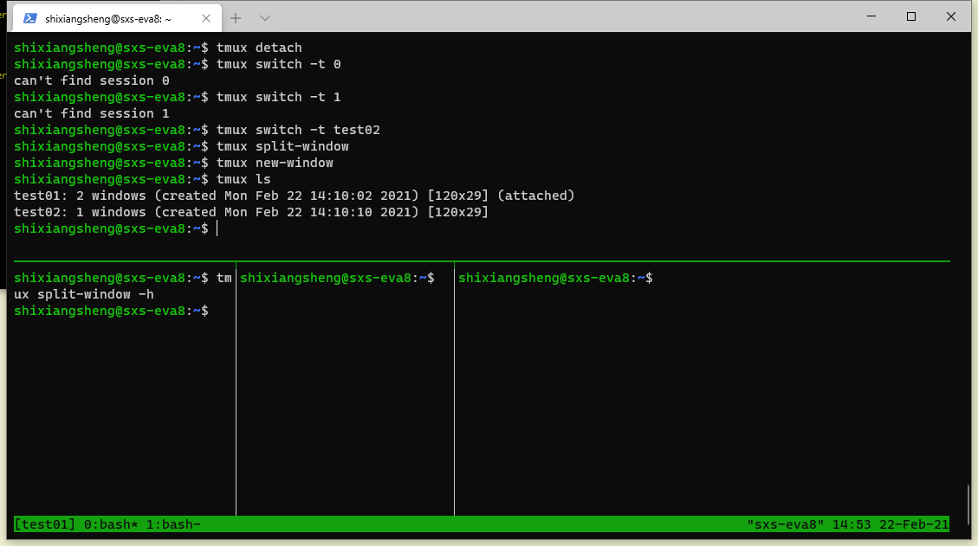Focus the bottom-right pane prompt

556,278
